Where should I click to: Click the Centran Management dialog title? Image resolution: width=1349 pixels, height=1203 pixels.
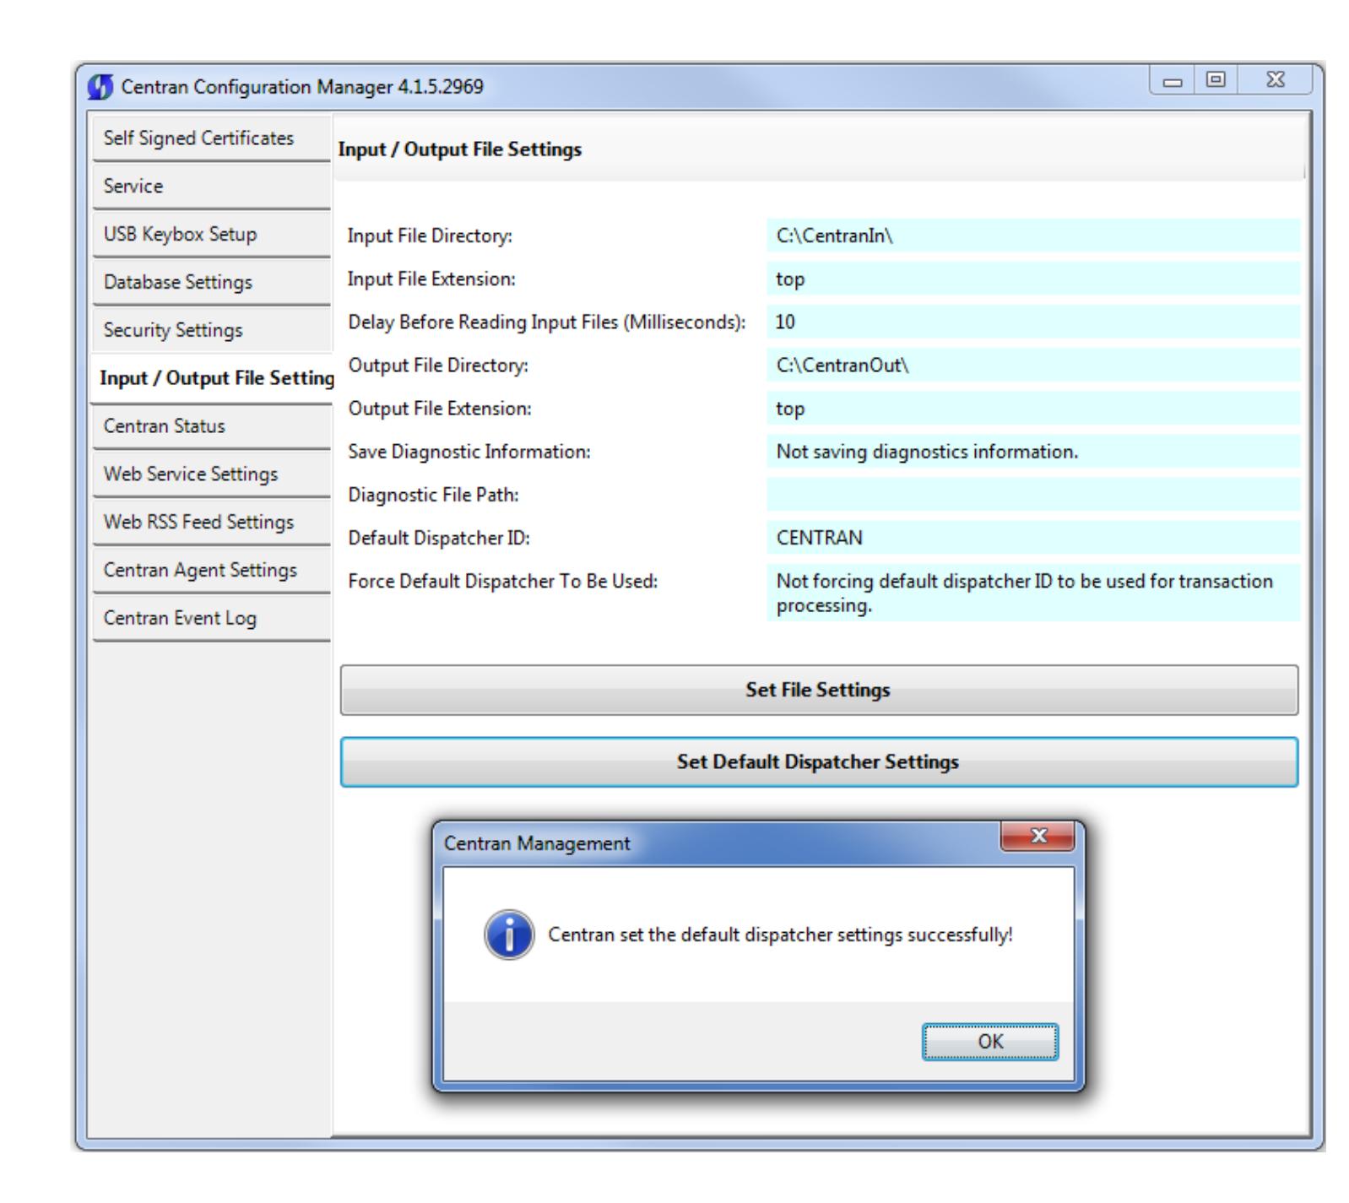pos(537,843)
